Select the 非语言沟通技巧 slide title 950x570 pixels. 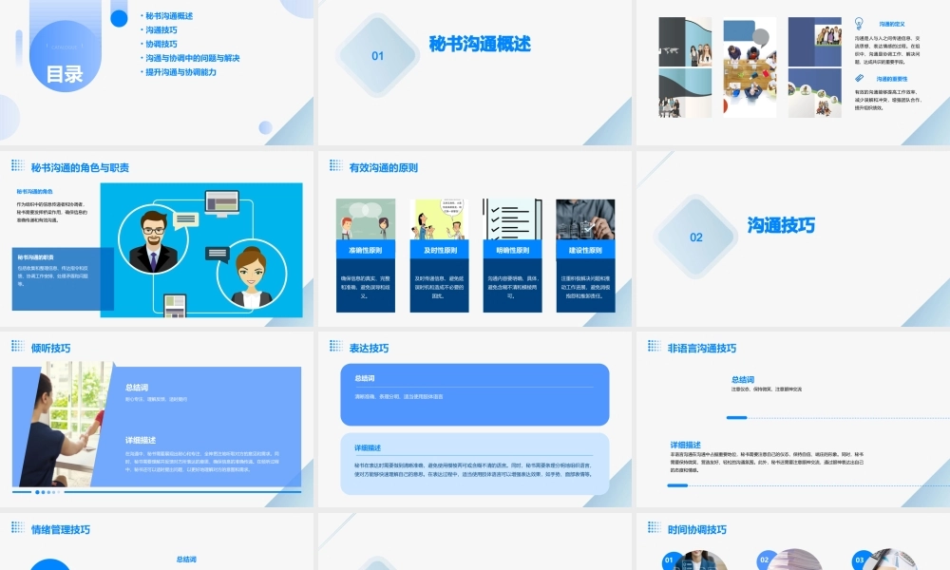(702, 349)
